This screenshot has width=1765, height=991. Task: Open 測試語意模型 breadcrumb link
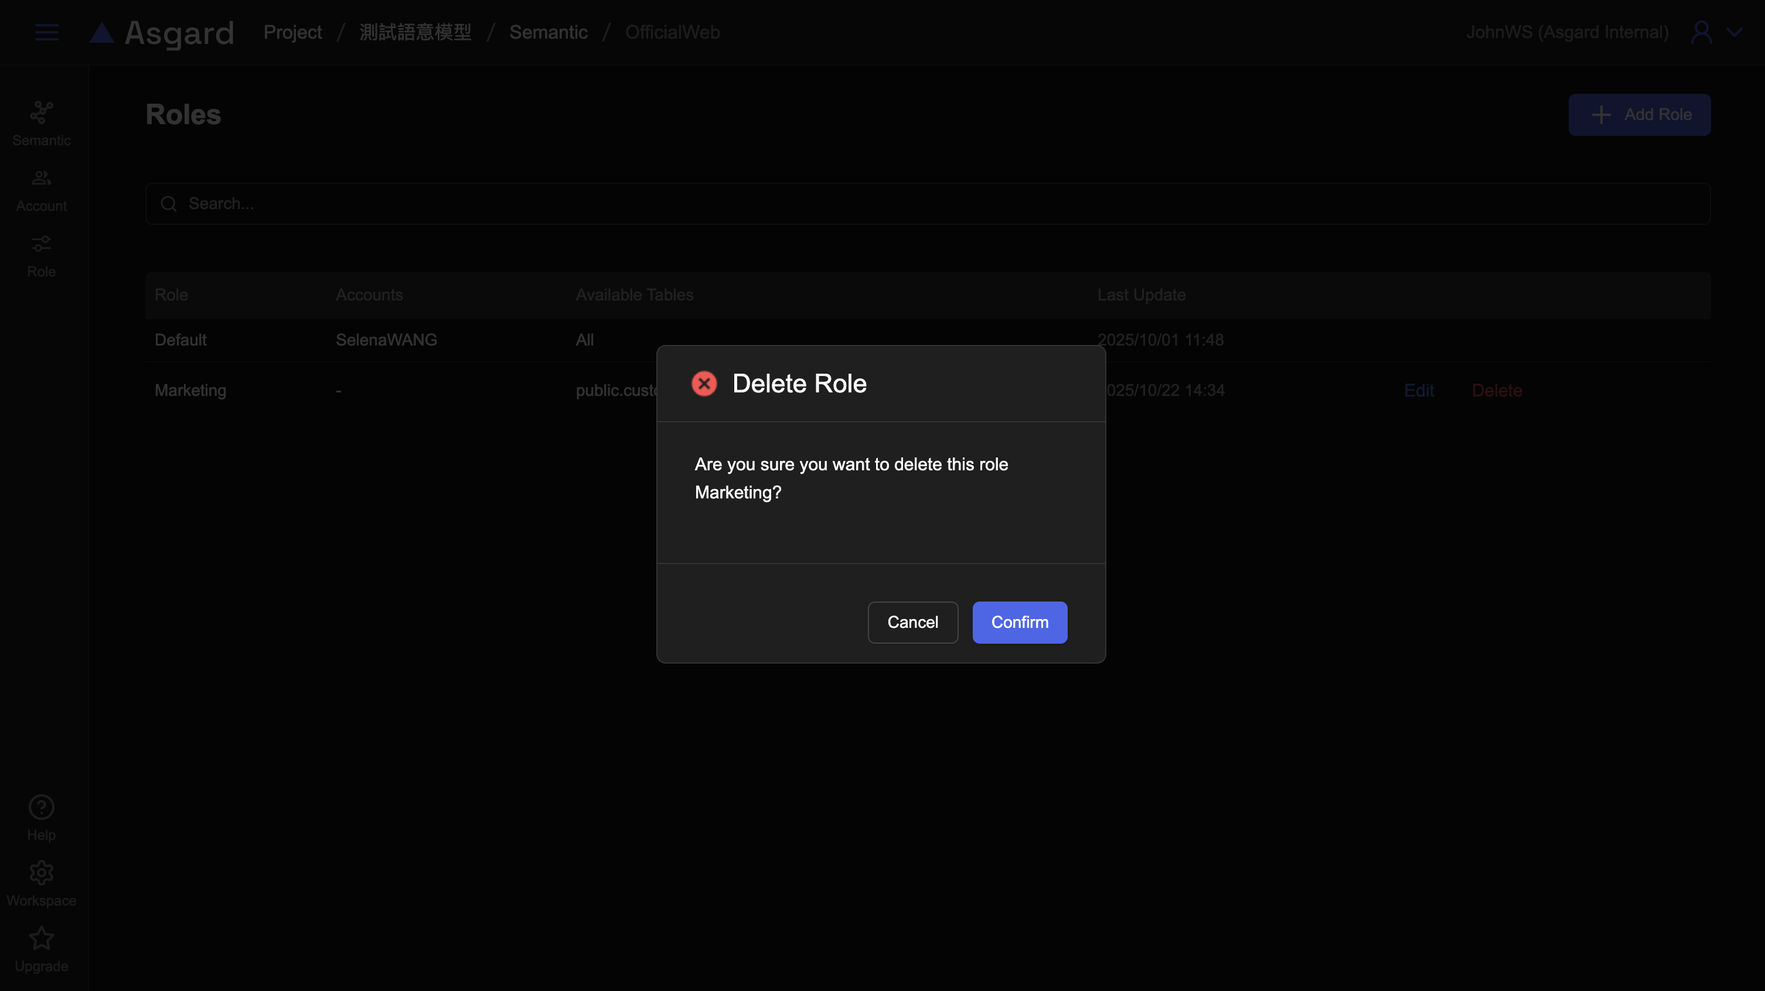click(x=415, y=32)
